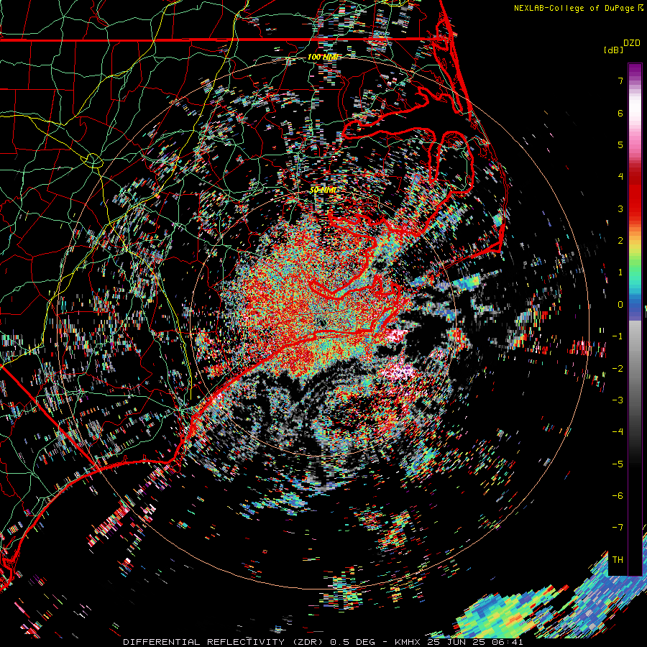
Task: Click the -3 value on the color scale
Action: (x=618, y=400)
